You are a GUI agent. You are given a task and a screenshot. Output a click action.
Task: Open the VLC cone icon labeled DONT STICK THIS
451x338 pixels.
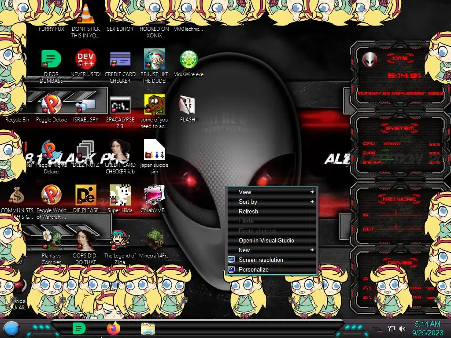pos(86,14)
